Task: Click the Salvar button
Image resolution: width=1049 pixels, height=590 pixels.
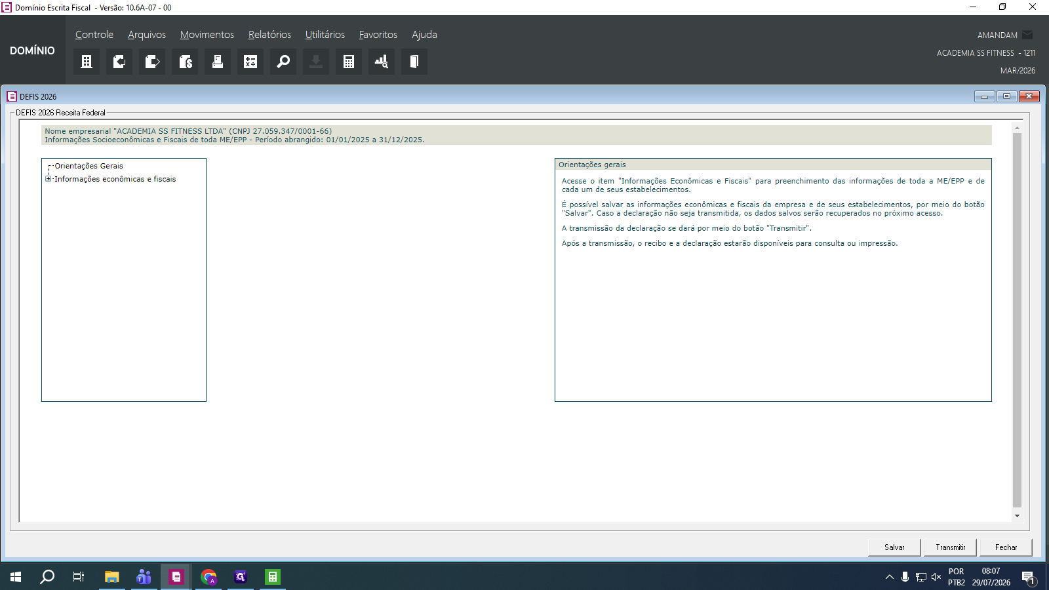Action: point(894,547)
